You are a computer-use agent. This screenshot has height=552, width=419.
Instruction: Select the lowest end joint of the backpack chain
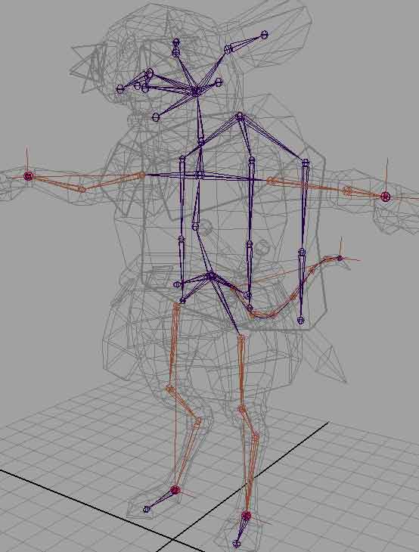[x=300, y=321]
